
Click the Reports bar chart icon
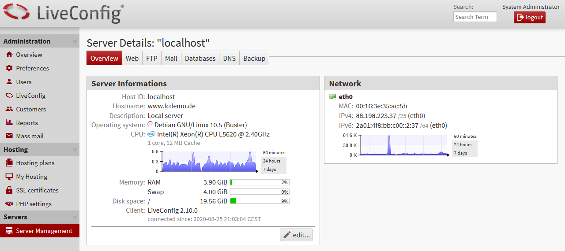9,123
